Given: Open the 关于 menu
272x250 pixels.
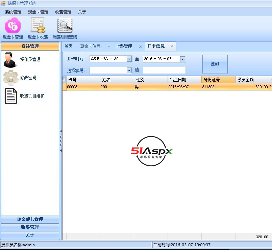Looking at the screenshot, I should coord(82,12).
